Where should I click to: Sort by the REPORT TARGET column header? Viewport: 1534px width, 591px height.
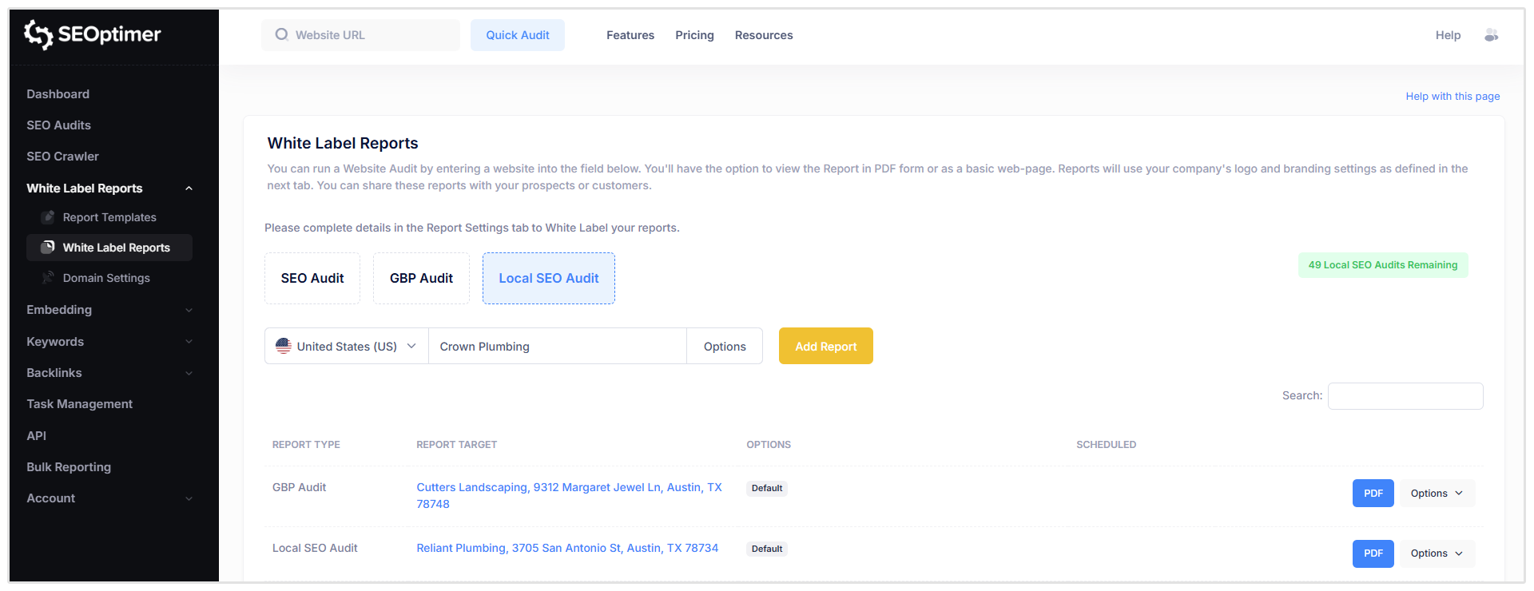click(x=456, y=445)
